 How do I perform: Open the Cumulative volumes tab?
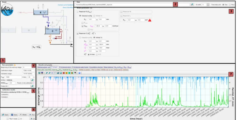96,67
